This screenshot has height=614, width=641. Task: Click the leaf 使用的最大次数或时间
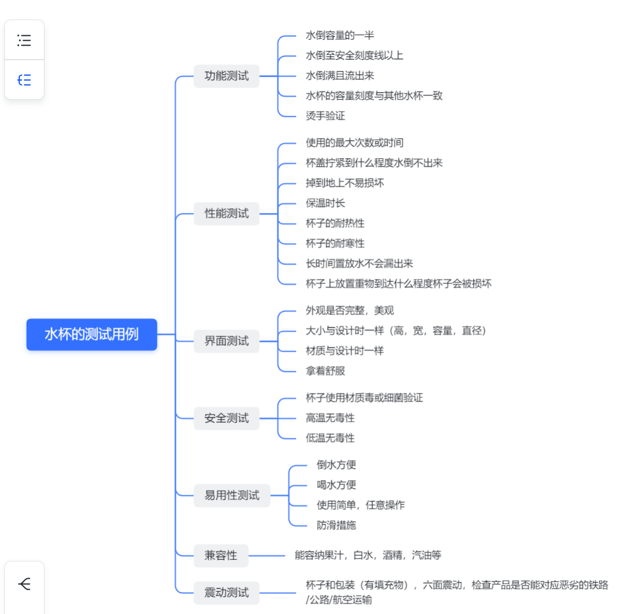[x=354, y=143]
